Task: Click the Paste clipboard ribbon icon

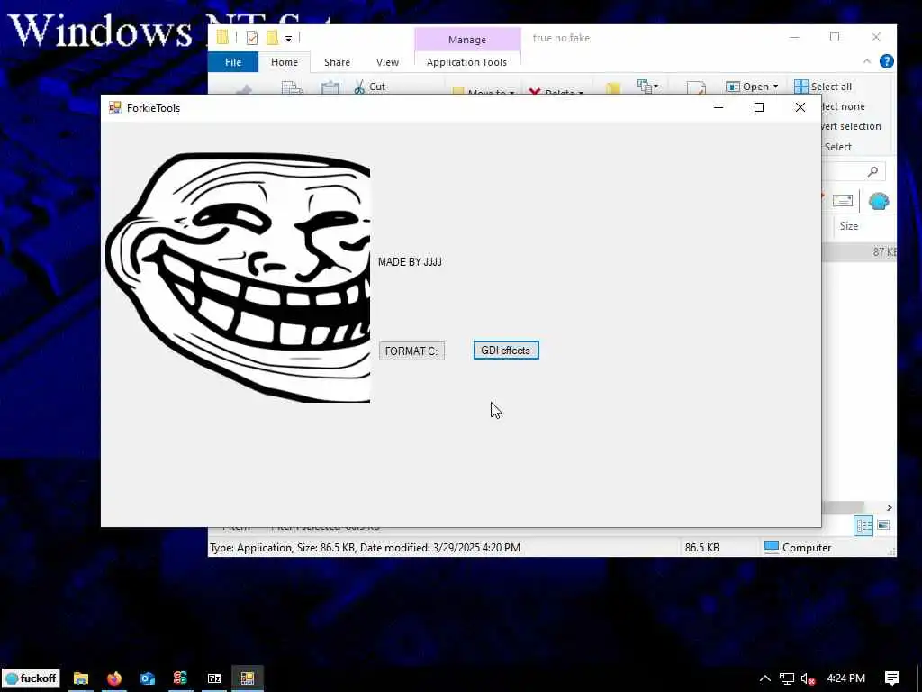Action: (x=330, y=87)
